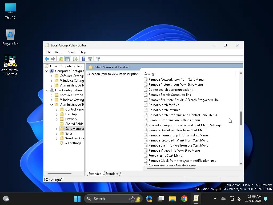
Task: Collapse User Configuration's Administrative Templates node
Action: pos(51,105)
